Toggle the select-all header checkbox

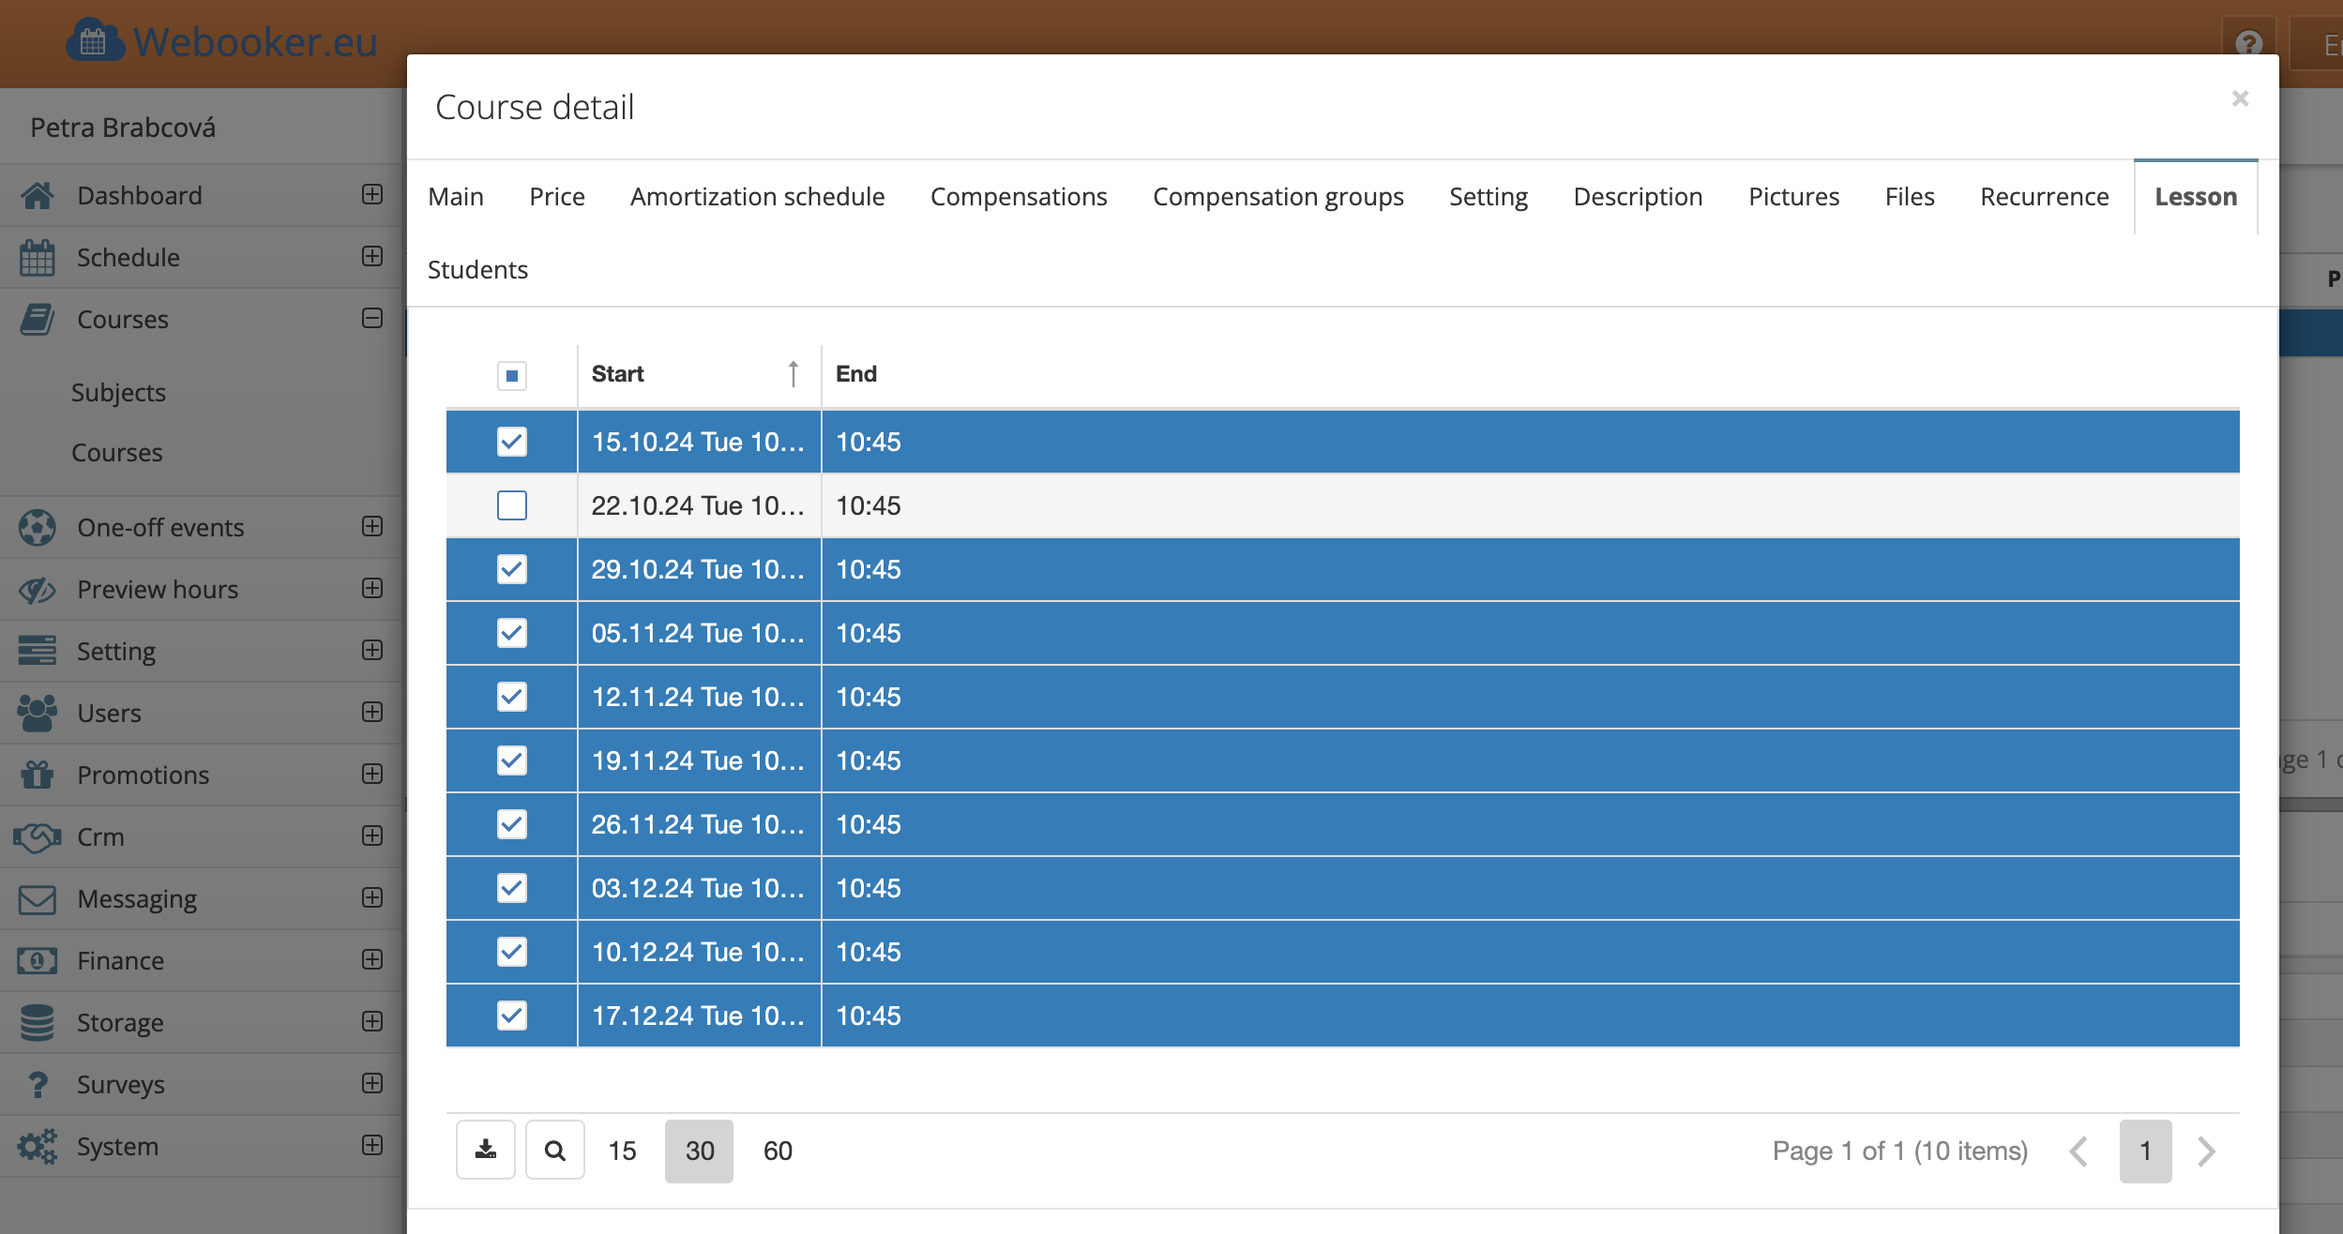(x=511, y=375)
